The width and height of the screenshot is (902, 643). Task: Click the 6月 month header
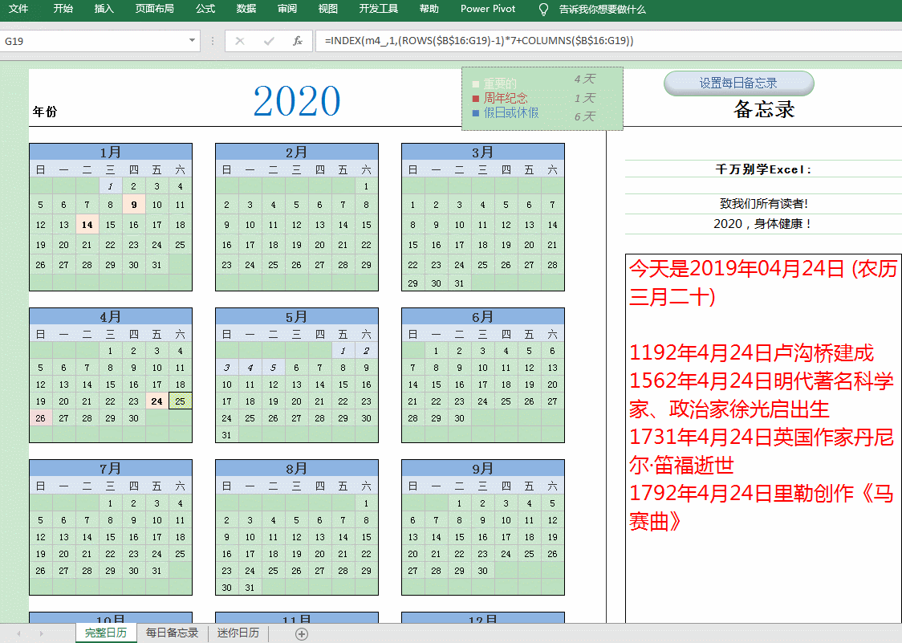(482, 316)
